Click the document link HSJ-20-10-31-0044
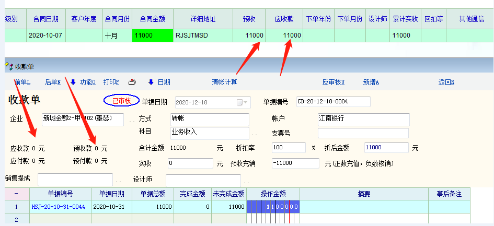The height and width of the screenshot is (226, 494). (x=58, y=207)
